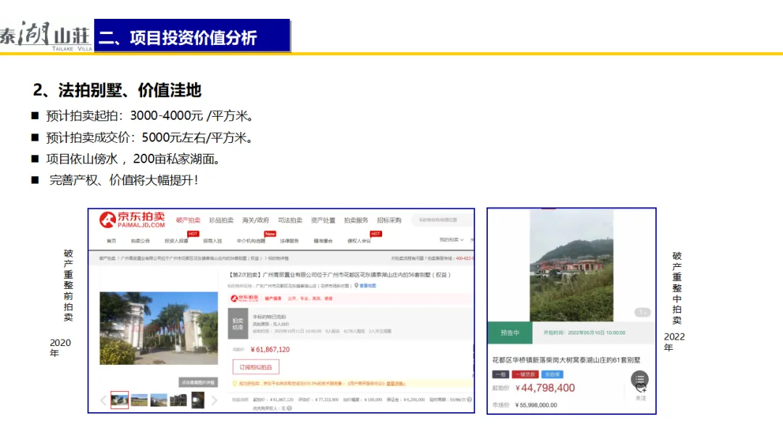Click the 破产拍卖 breadcrumb link
The width and height of the screenshot is (783, 436).
pos(107,258)
